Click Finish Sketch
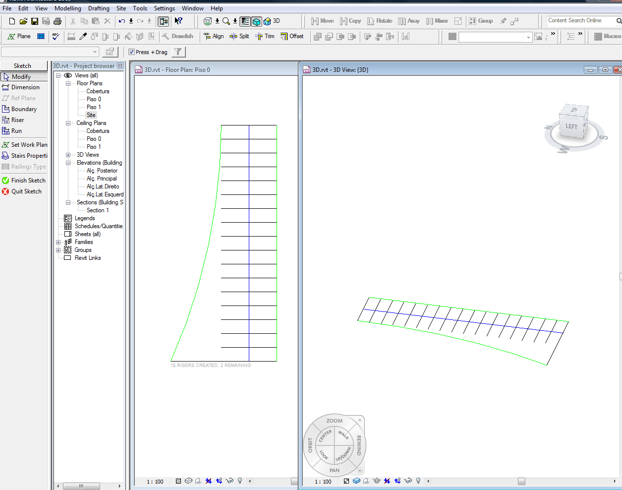 click(24, 181)
